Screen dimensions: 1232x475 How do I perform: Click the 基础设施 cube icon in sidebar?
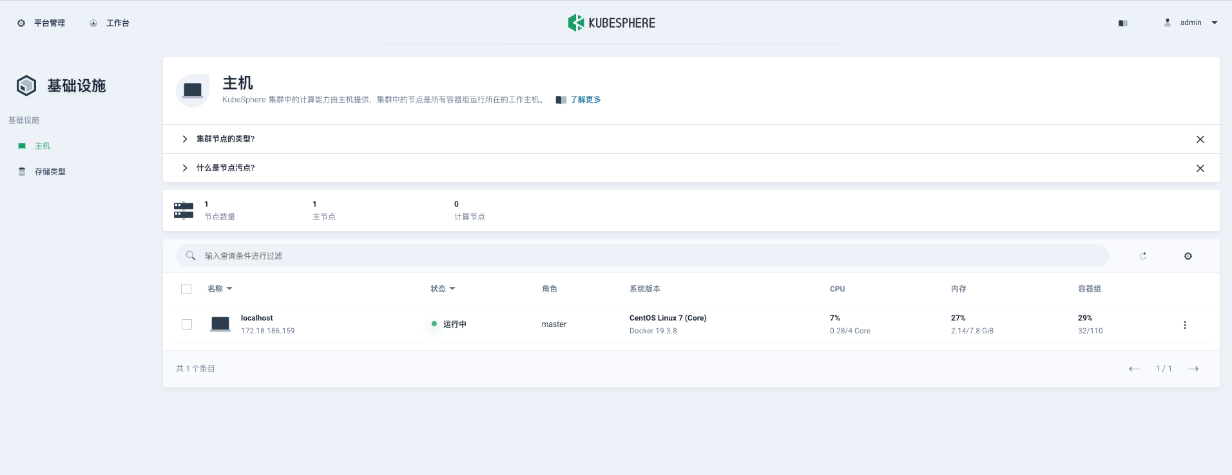pyautogui.click(x=26, y=86)
